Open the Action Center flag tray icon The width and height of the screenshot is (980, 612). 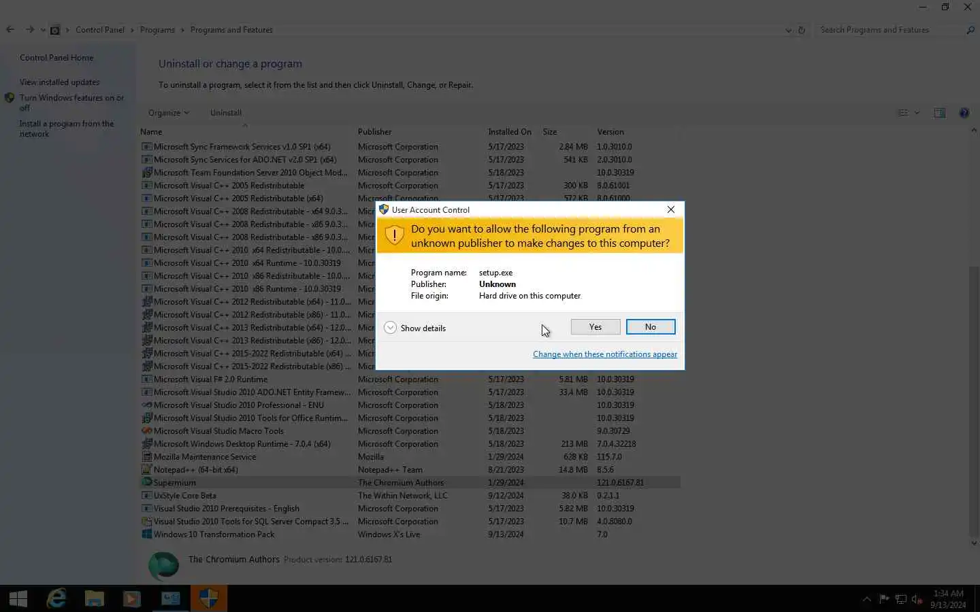tap(884, 599)
